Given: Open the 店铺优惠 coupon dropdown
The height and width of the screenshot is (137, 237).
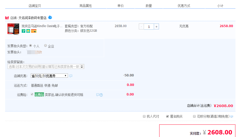Looking at the screenshot, I should pos(49,76).
